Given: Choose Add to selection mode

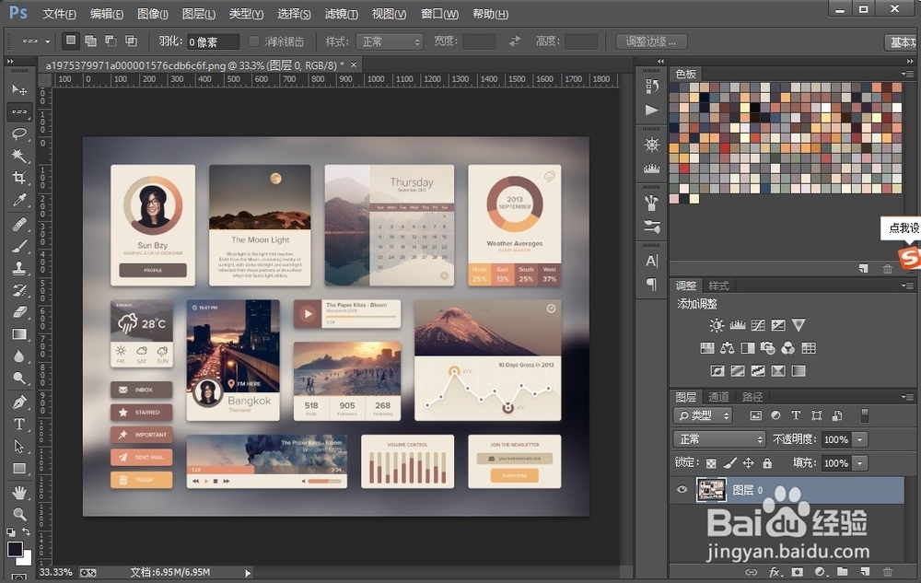Looking at the screenshot, I should [x=90, y=41].
